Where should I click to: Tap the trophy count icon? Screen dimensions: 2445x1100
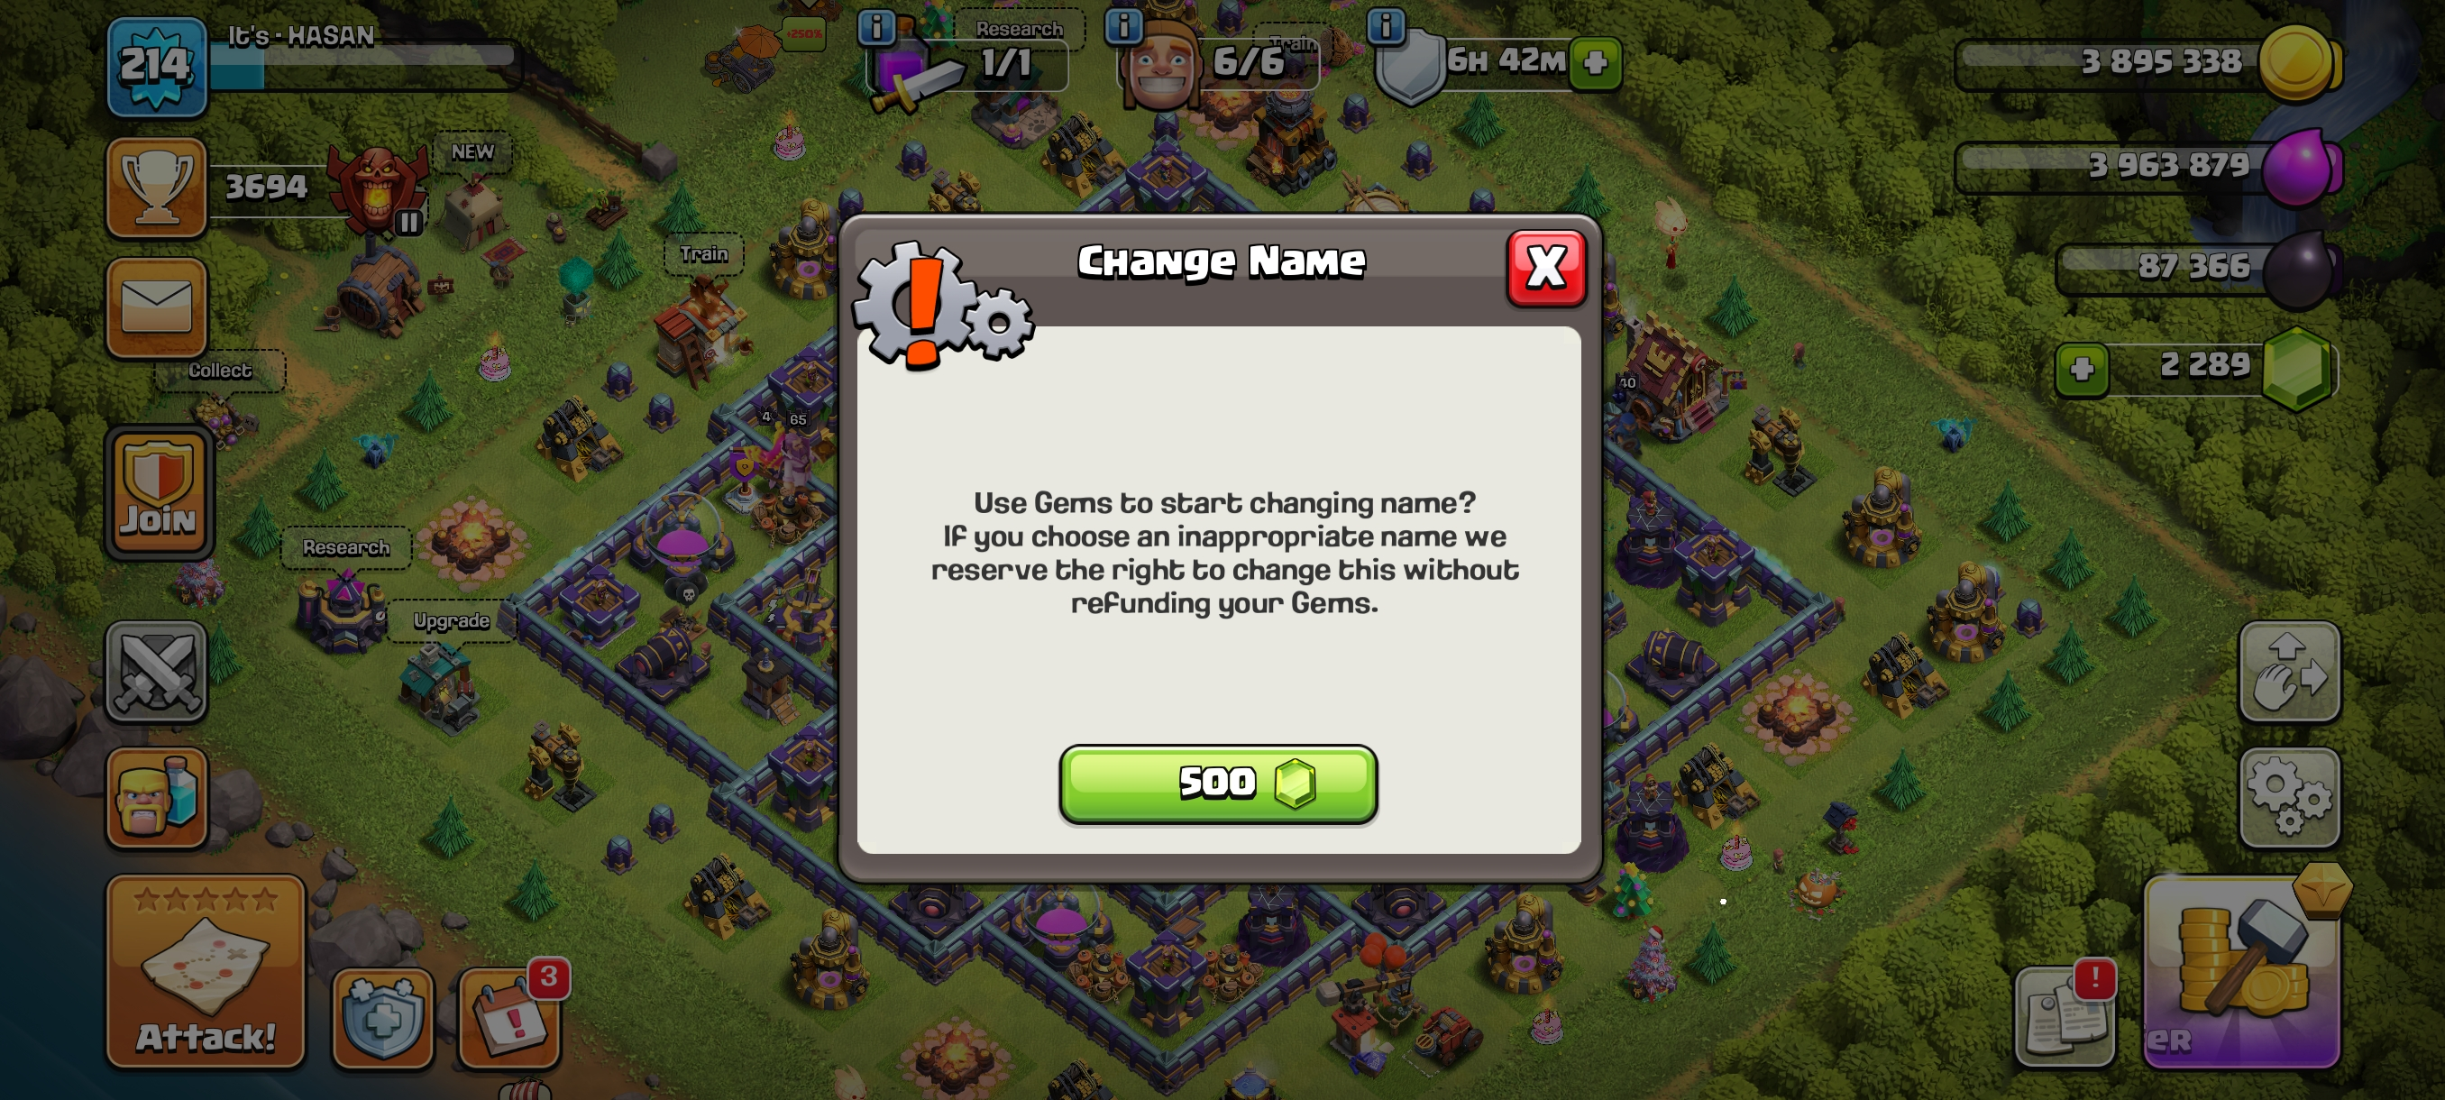click(x=157, y=187)
